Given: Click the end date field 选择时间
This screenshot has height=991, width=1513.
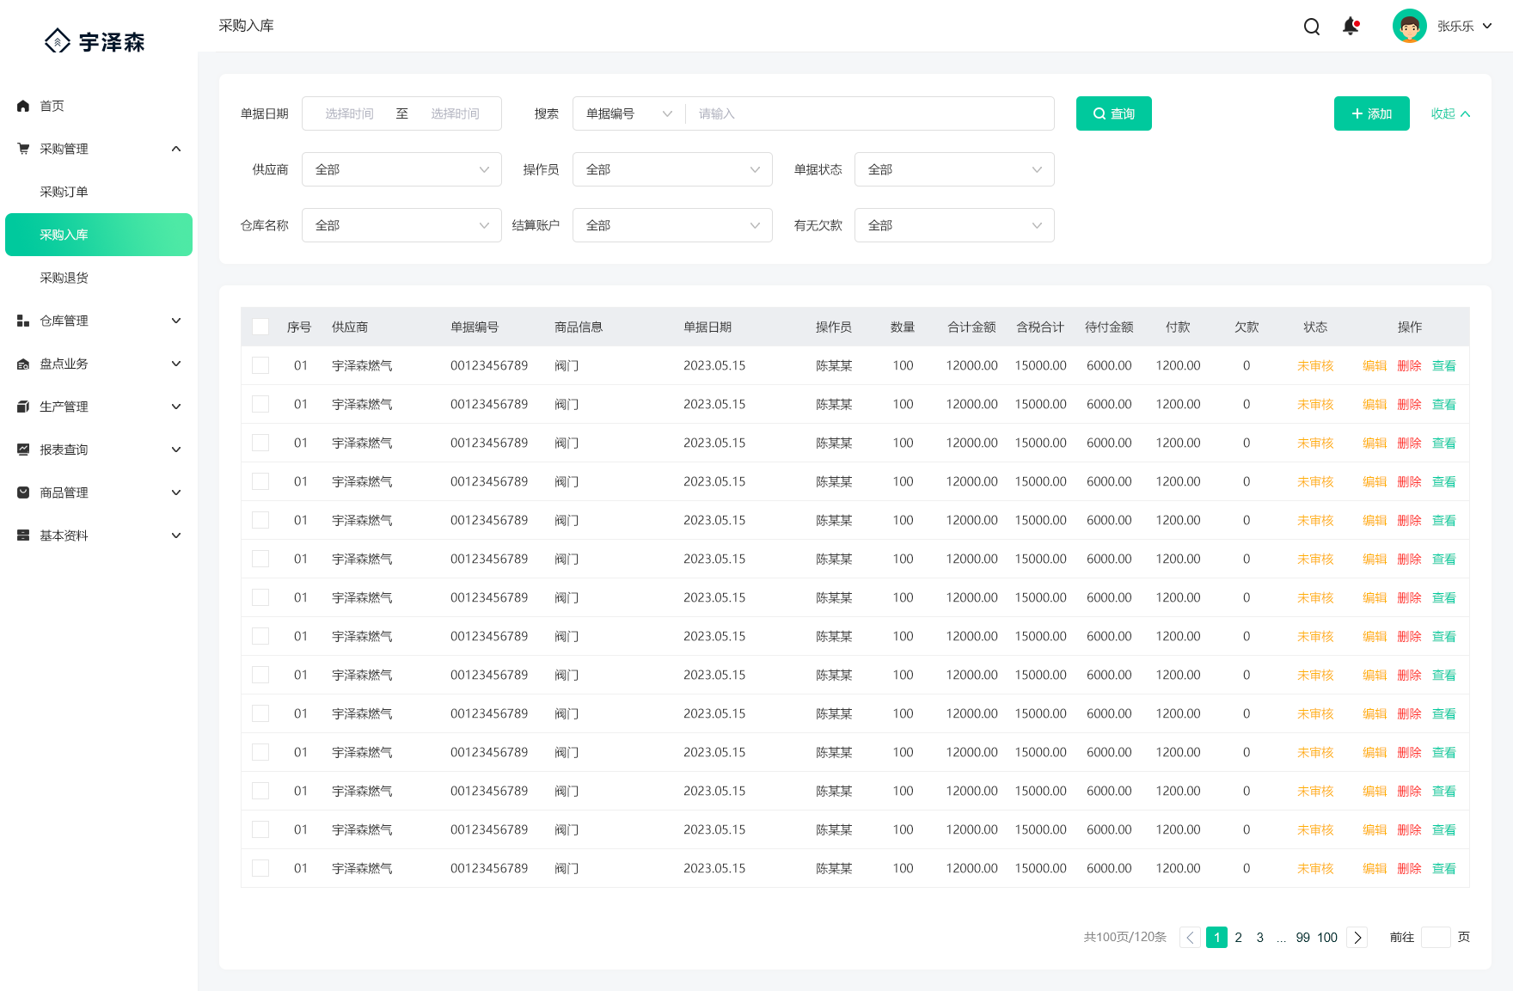Looking at the screenshot, I should point(455,113).
